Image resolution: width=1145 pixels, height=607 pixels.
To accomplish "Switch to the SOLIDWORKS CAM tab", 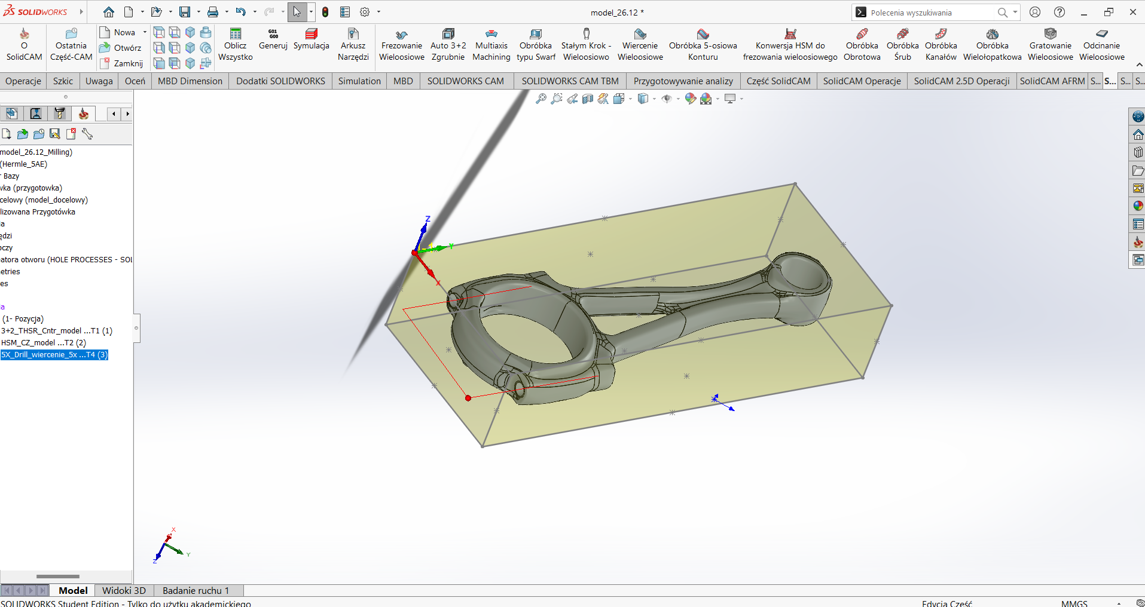I will point(466,81).
